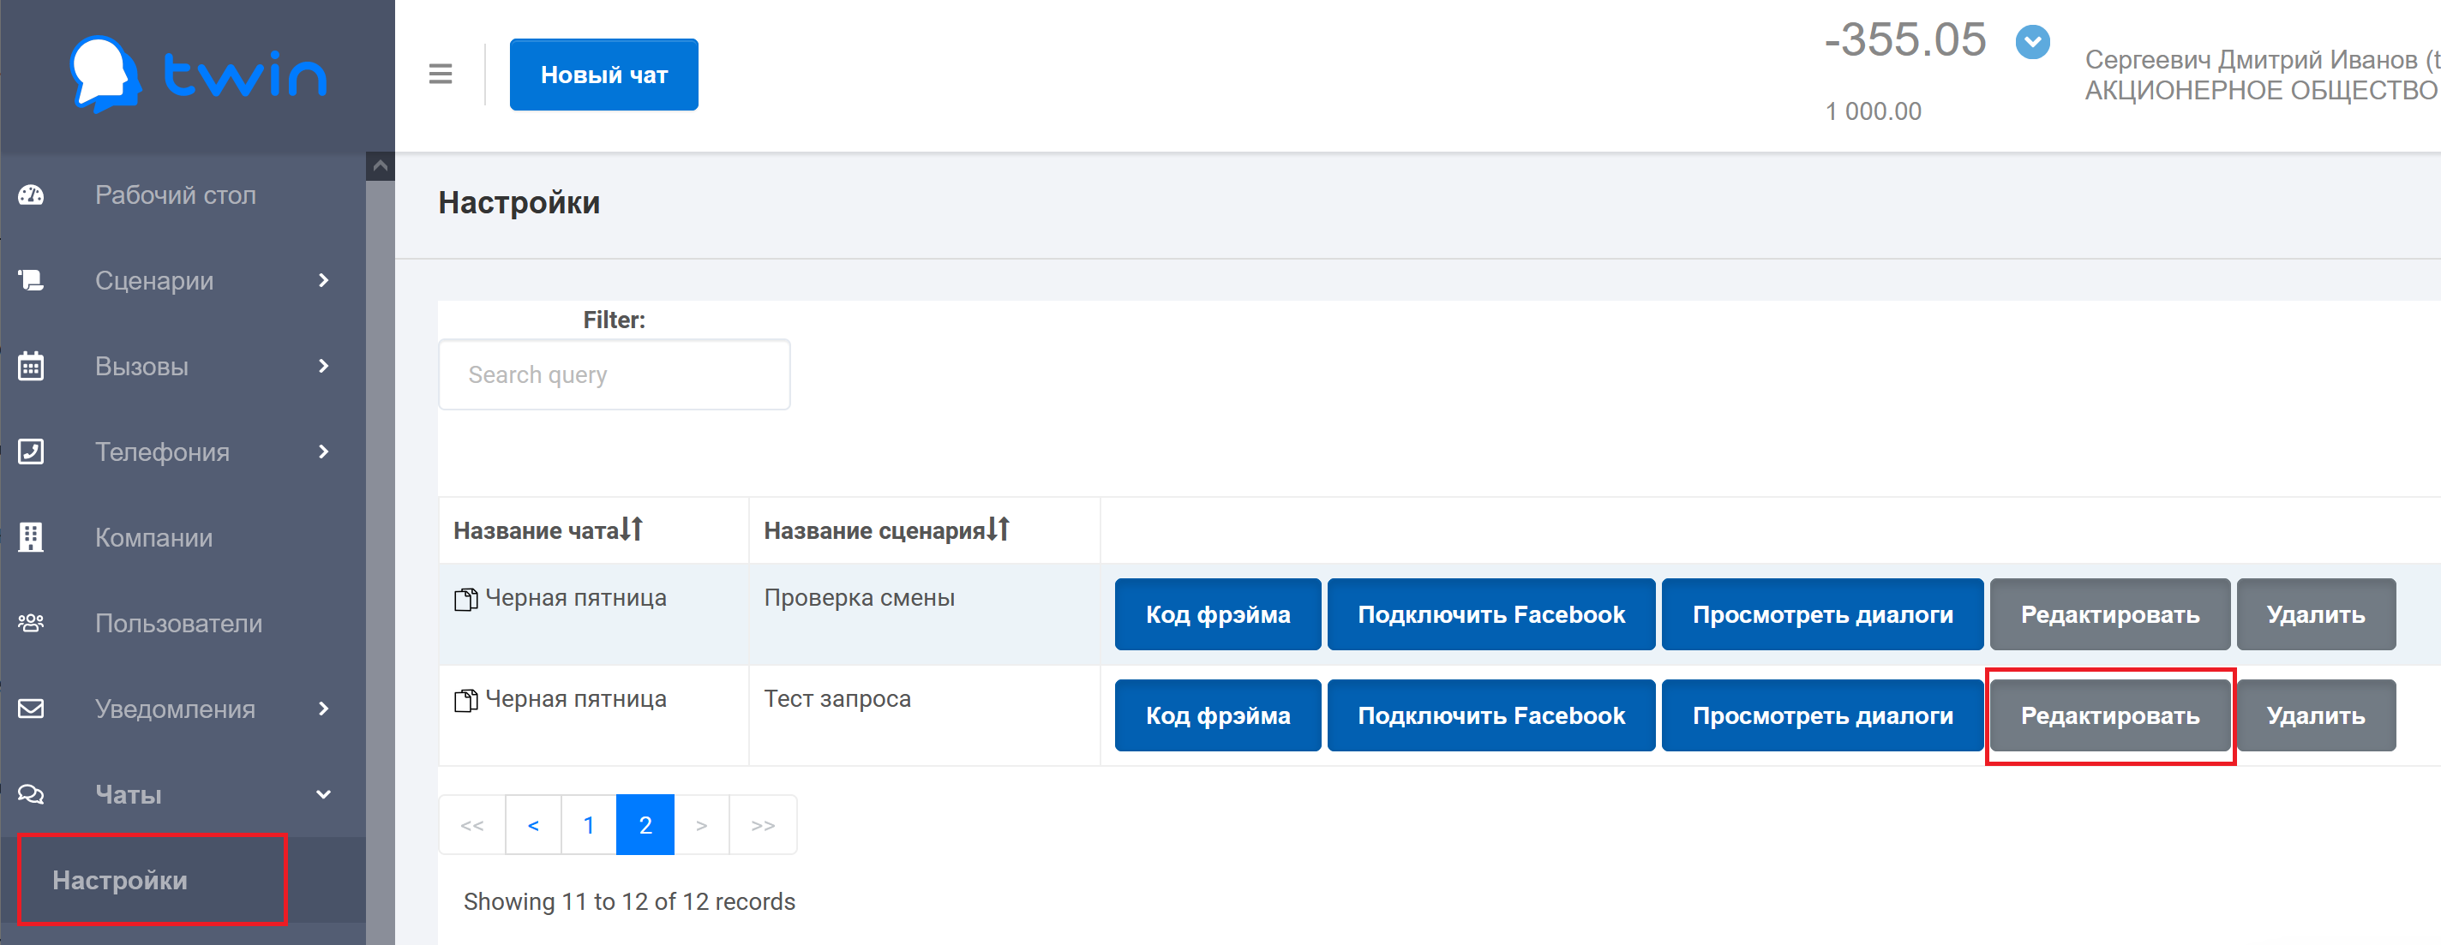
Task: Click the balance value -355.05
Action: pyautogui.click(x=1904, y=39)
